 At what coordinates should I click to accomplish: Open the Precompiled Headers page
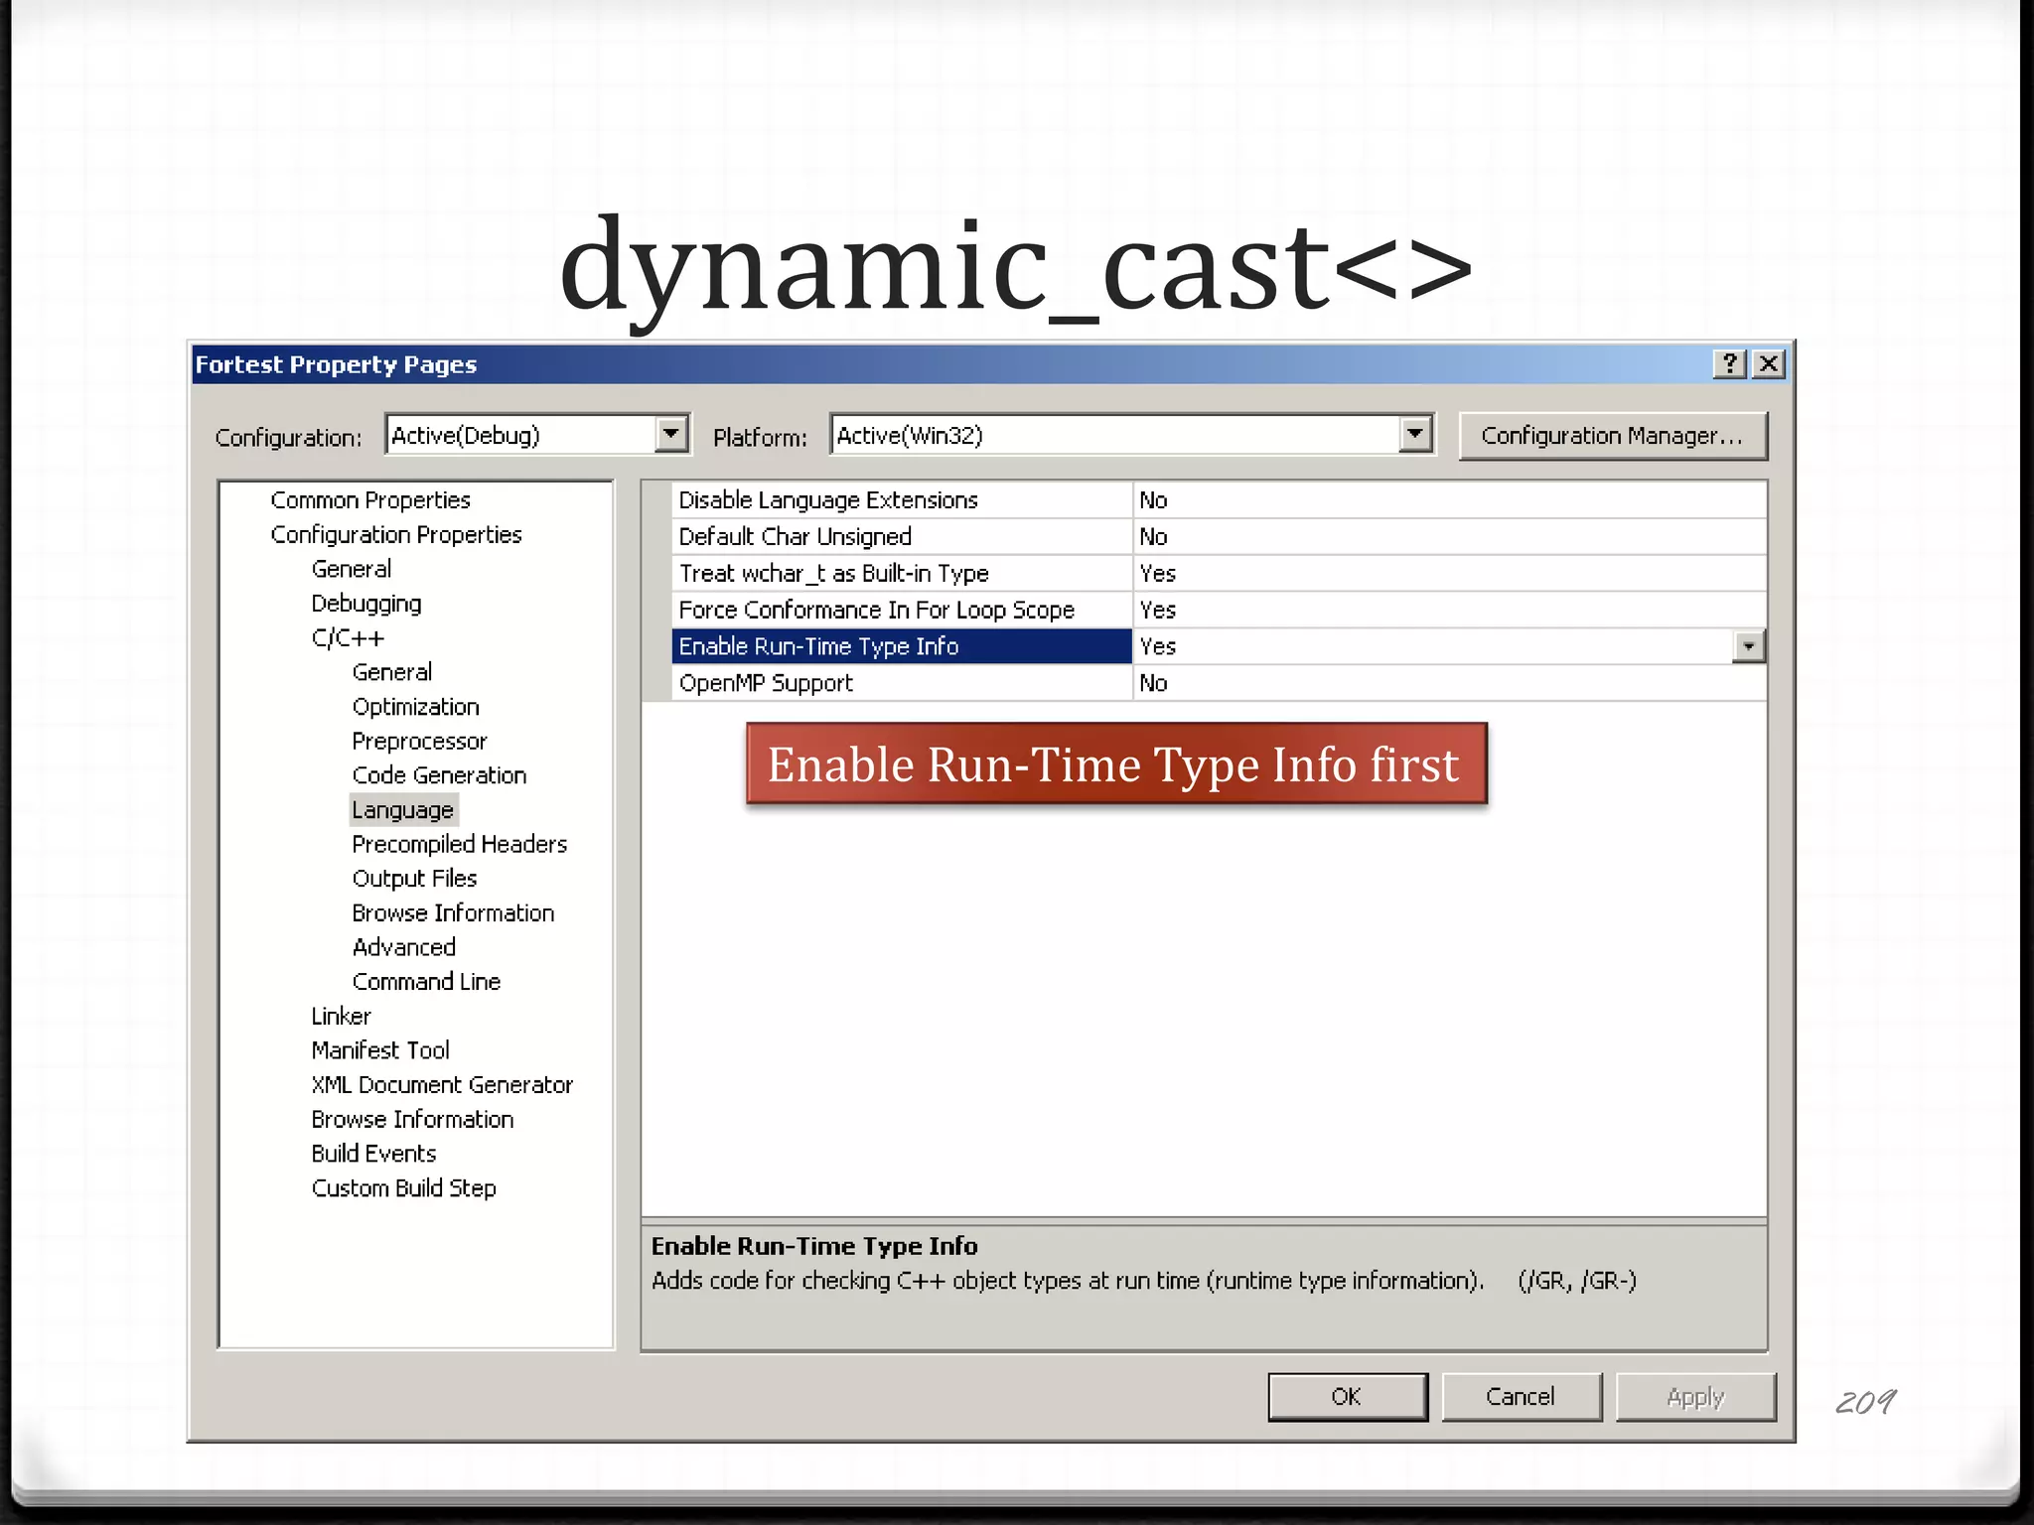pos(460,844)
